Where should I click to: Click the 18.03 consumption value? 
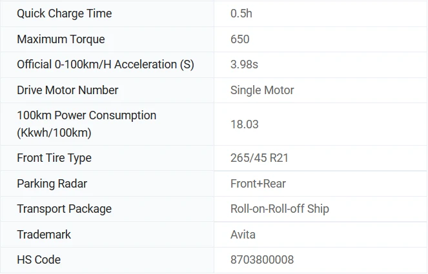[x=245, y=124]
